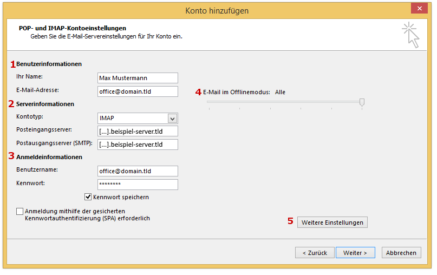Click the E-Mail im Offlinemodus label
The image size is (437, 275).
point(237,92)
